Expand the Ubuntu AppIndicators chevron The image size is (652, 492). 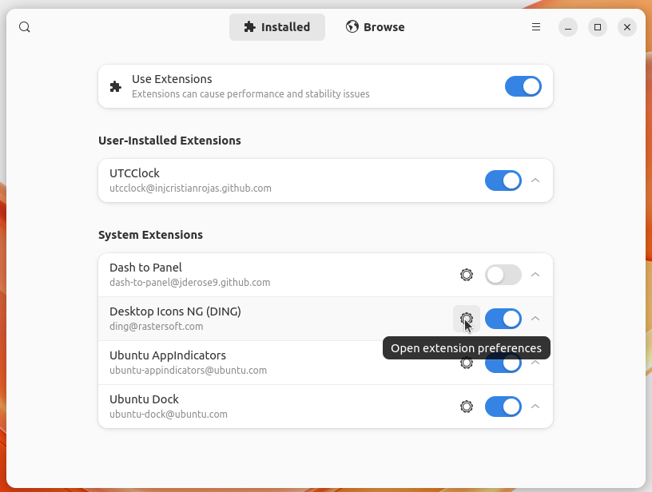click(535, 363)
